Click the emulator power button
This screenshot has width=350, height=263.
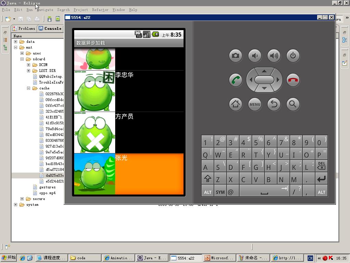click(293, 56)
